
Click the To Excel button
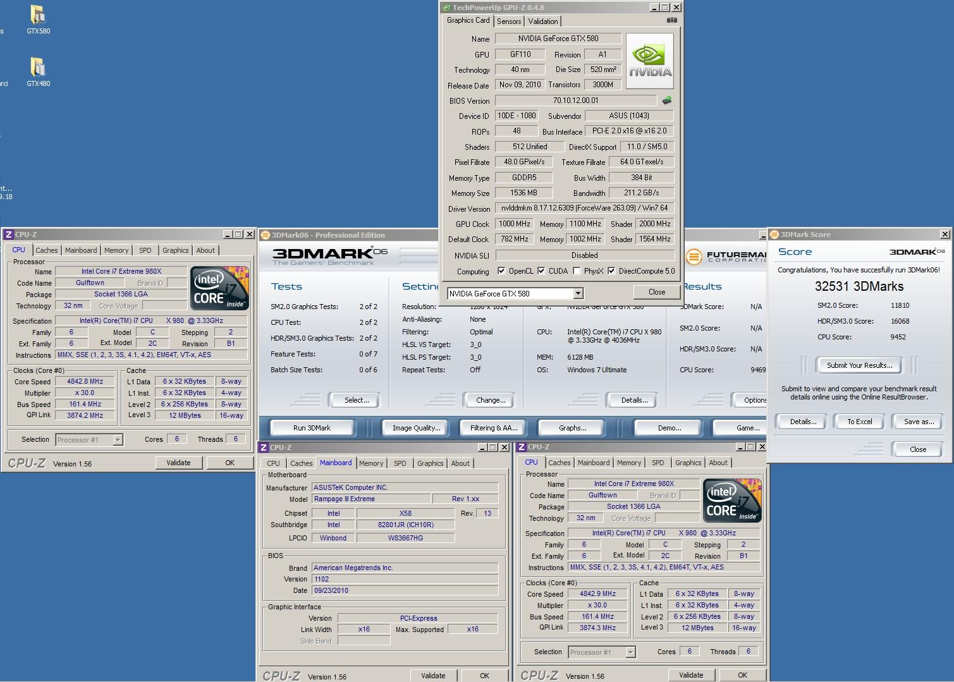tap(860, 422)
